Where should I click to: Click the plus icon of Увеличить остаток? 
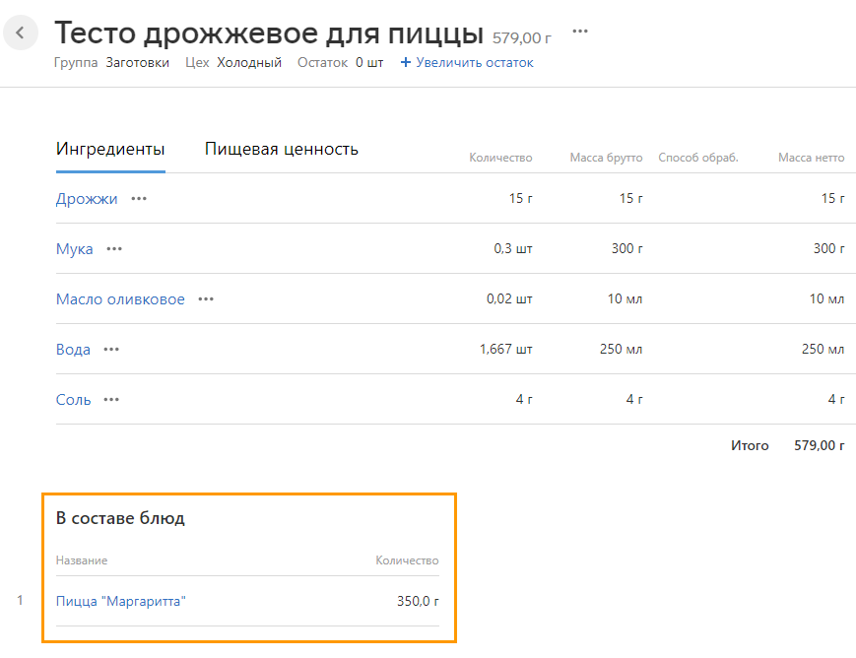pyautogui.click(x=405, y=63)
